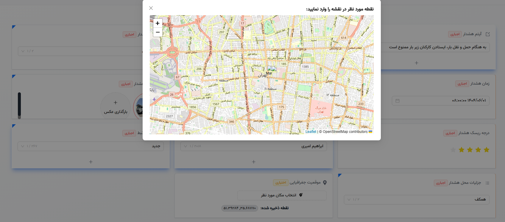
Task: Click road shield 614 on the map
Action: (x=344, y=38)
